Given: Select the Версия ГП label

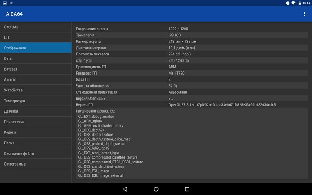Looking at the screenshot, I should pyautogui.click(x=84, y=105).
